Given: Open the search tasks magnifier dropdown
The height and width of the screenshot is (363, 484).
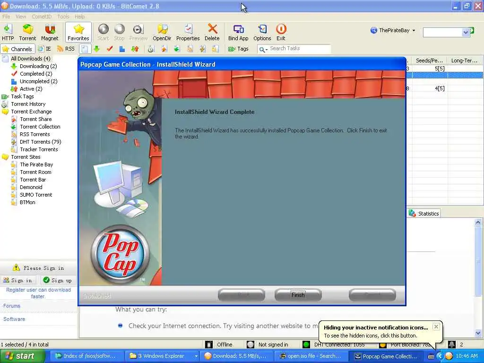Looking at the screenshot, I should point(263,49).
